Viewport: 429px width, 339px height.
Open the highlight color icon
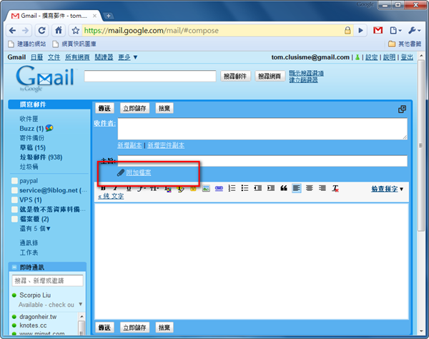[180, 189]
